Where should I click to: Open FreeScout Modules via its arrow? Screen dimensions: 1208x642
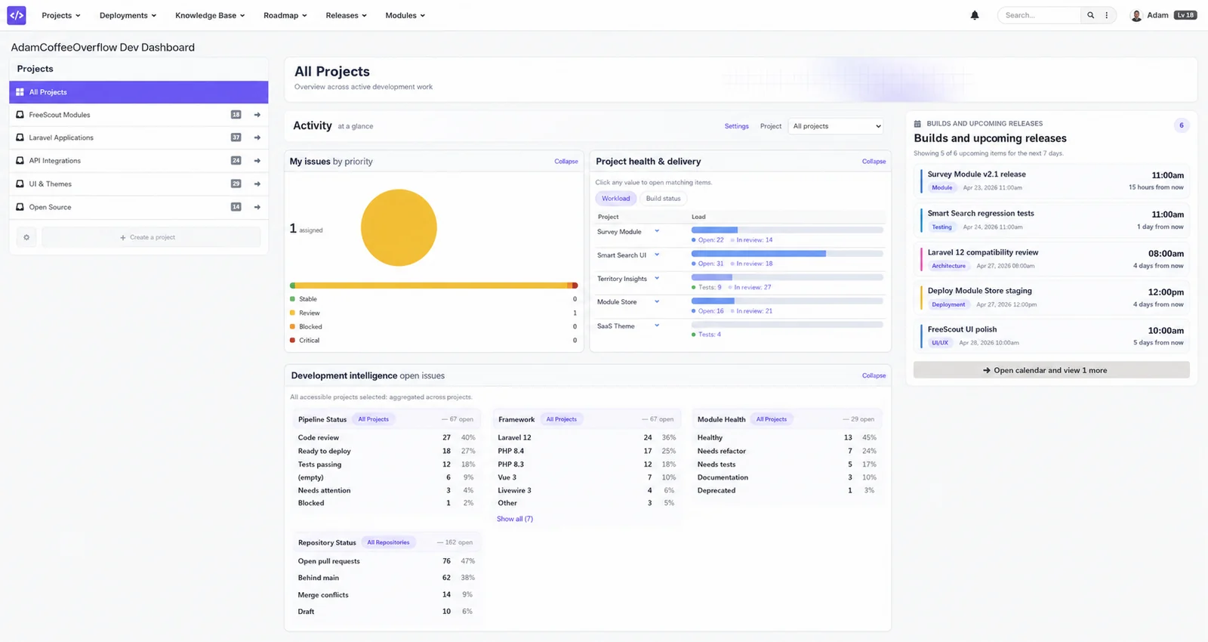point(257,115)
